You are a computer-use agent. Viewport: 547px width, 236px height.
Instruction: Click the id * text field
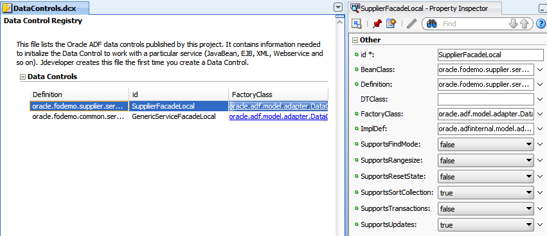(490, 55)
